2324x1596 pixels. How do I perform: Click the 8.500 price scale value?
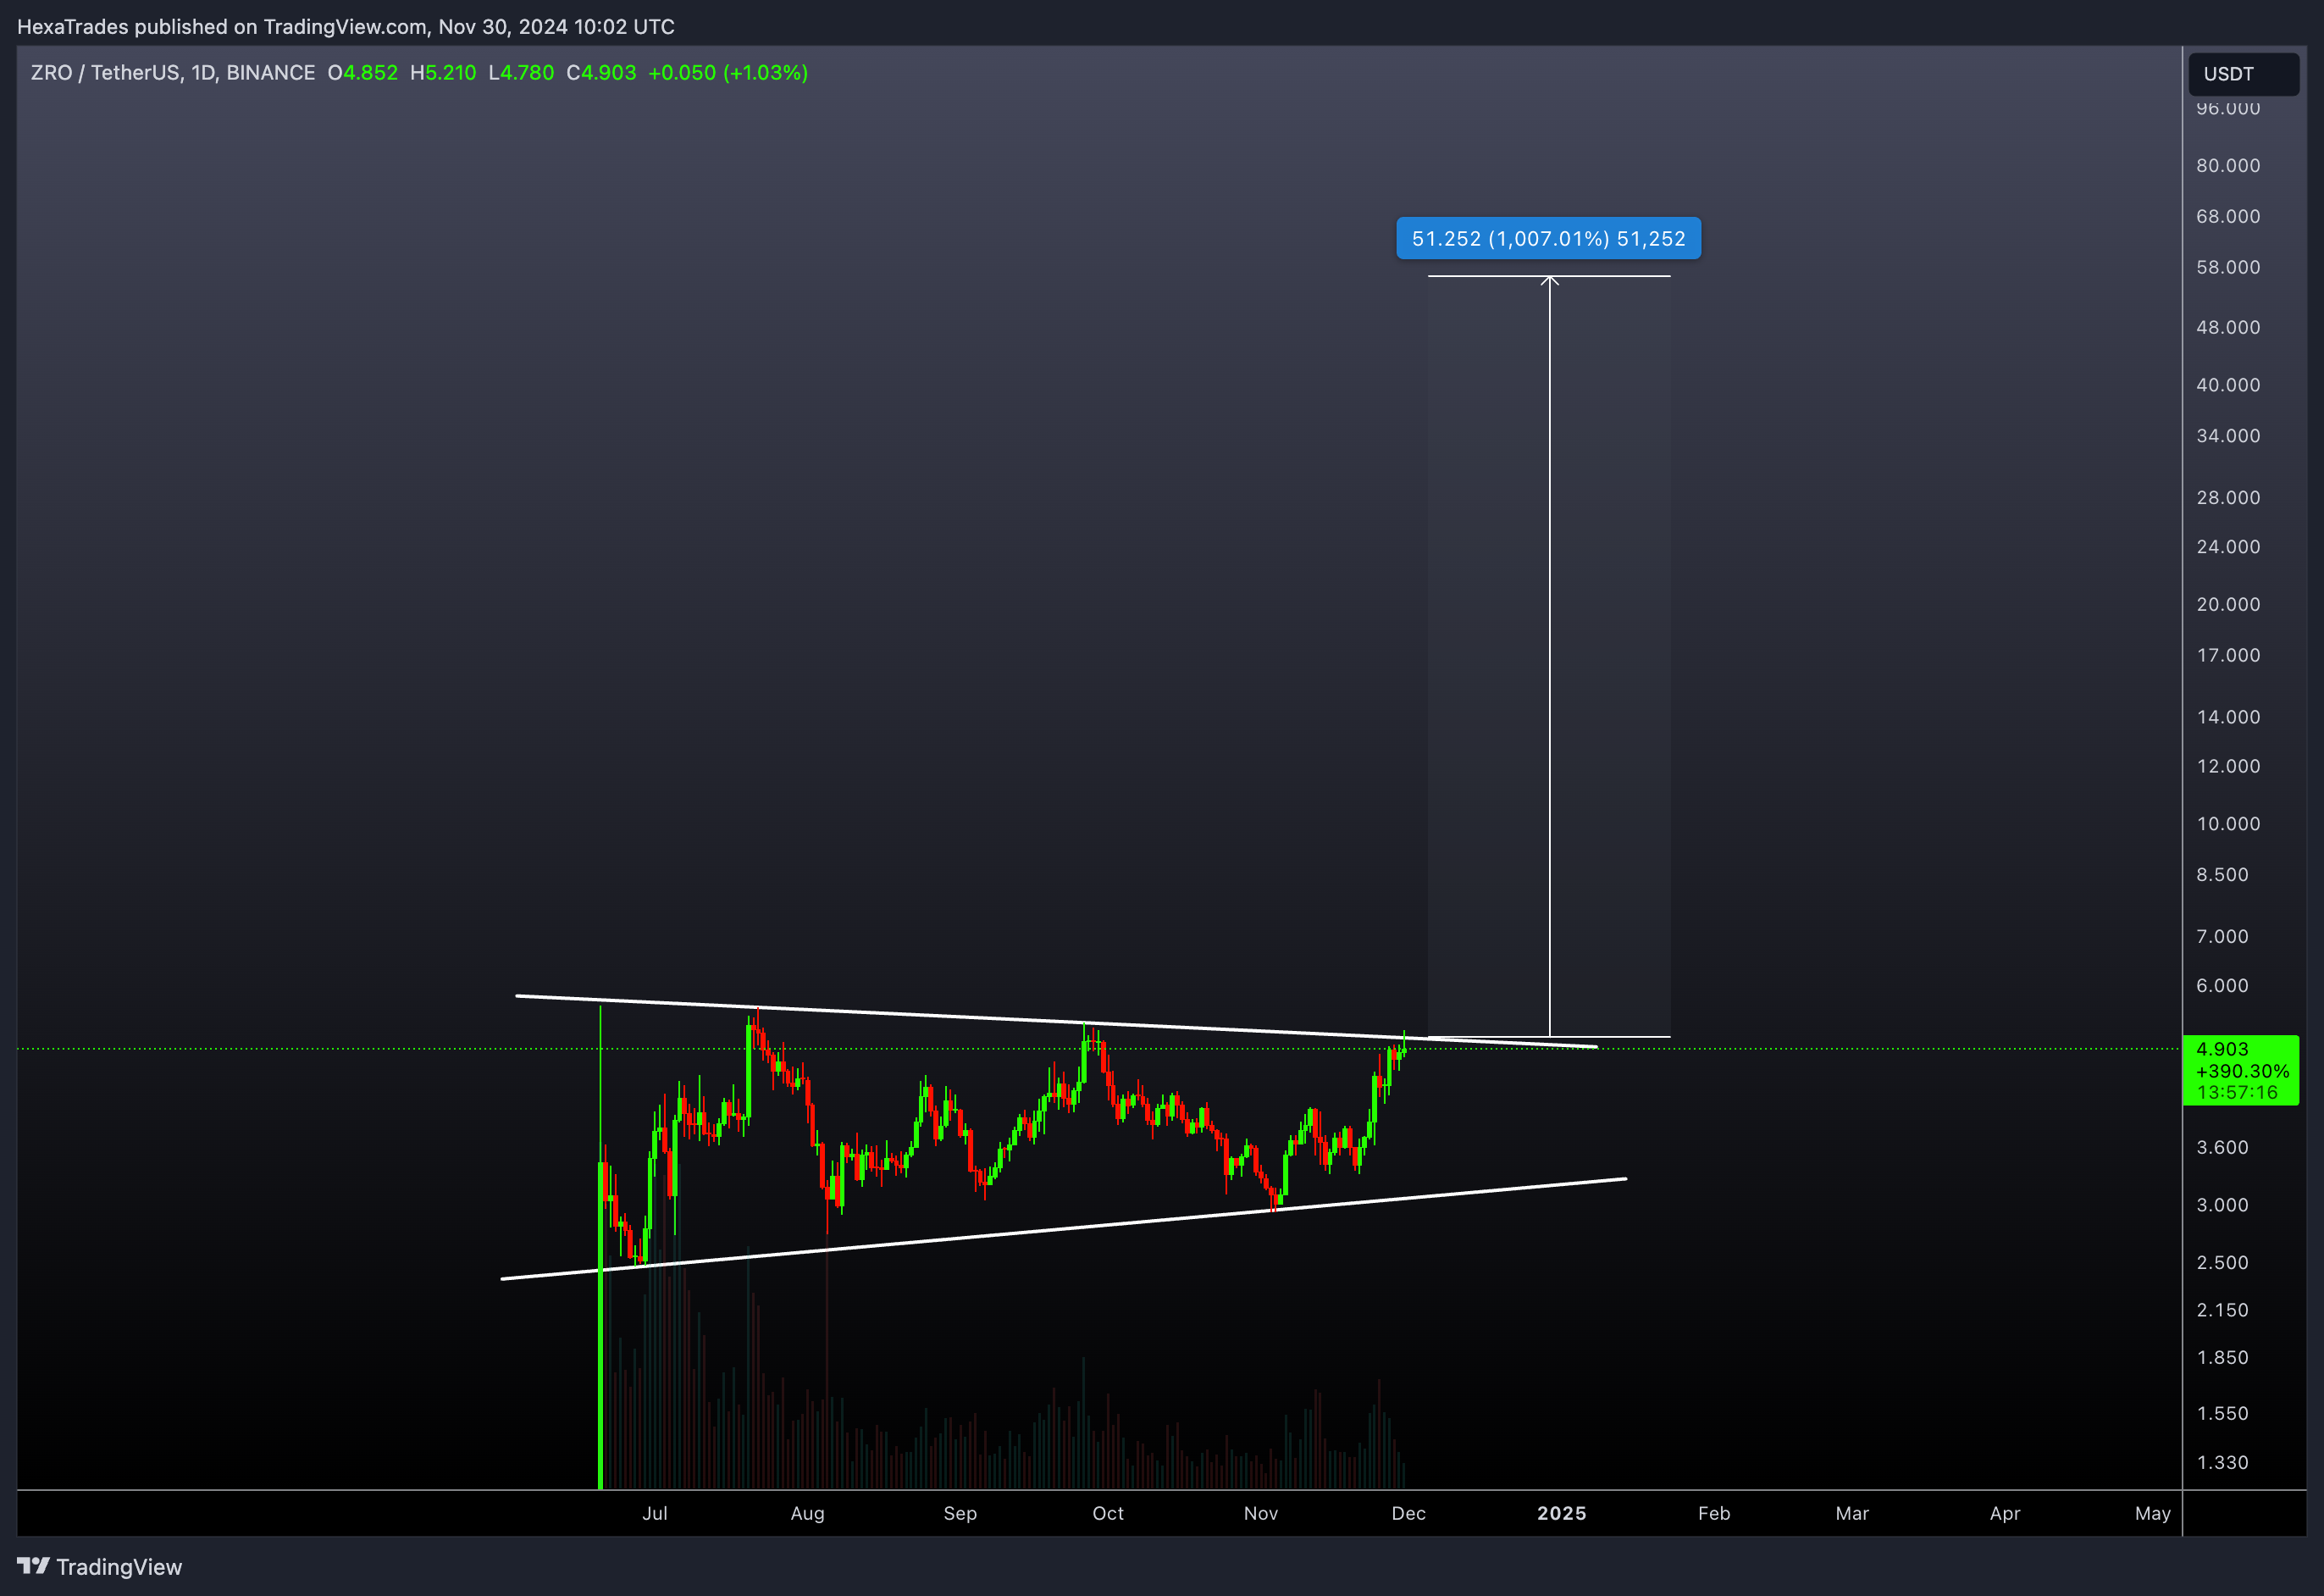coord(2222,875)
